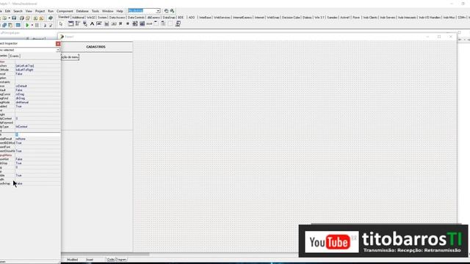Click the Set debug desktop icon
470x264 pixels.
tap(173, 11)
